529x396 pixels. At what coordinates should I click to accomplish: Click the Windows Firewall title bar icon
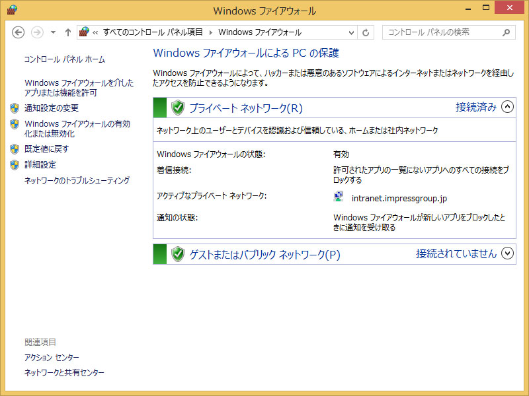click(12, 10)
